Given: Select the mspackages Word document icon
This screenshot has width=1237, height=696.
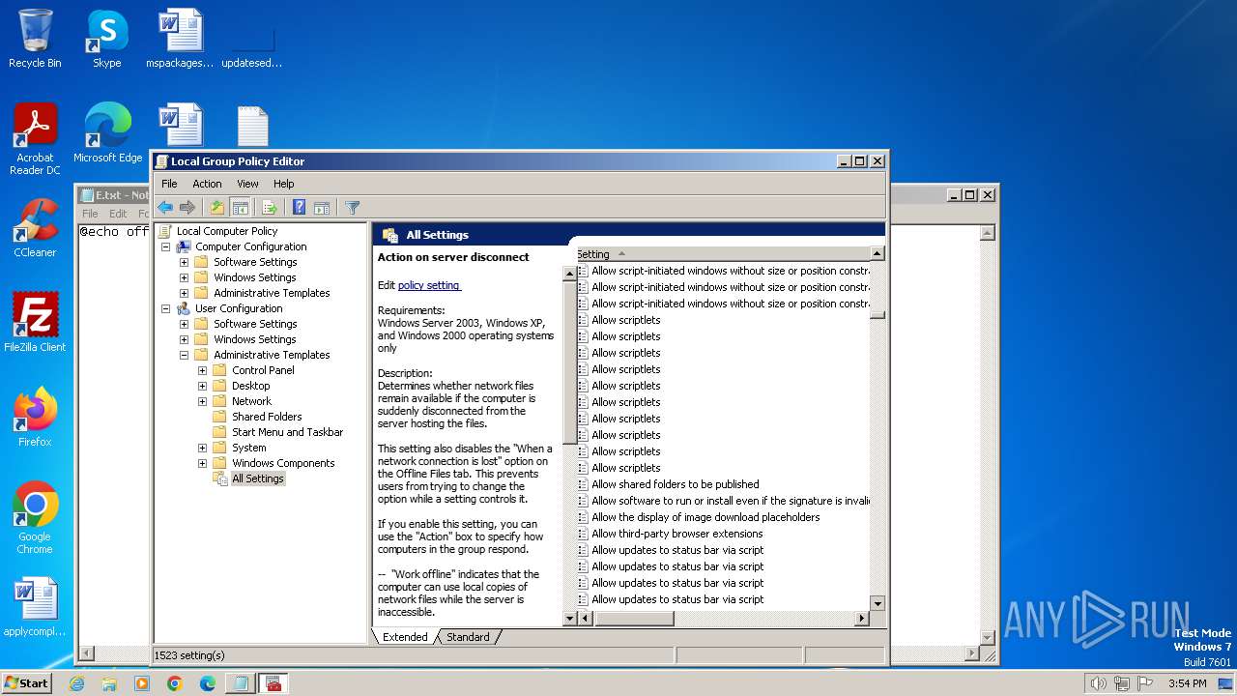Looking at the screenshot, I should pos(180,39).
